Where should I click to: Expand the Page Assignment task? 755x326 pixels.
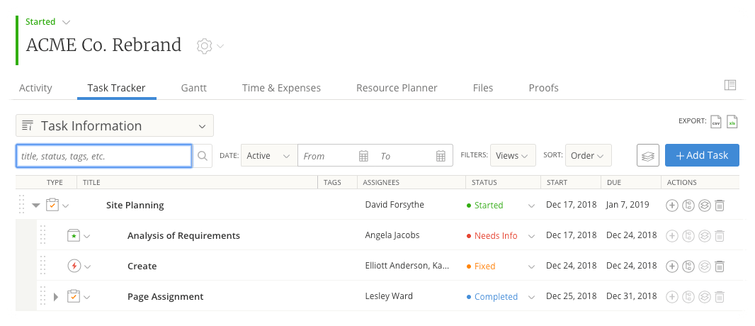tap(57, 297)
